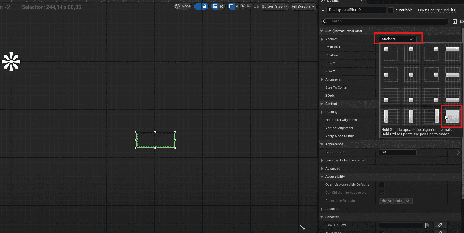The image size is (464, 233).
Task: Click the respect locks R button
Action: point(222,6)
